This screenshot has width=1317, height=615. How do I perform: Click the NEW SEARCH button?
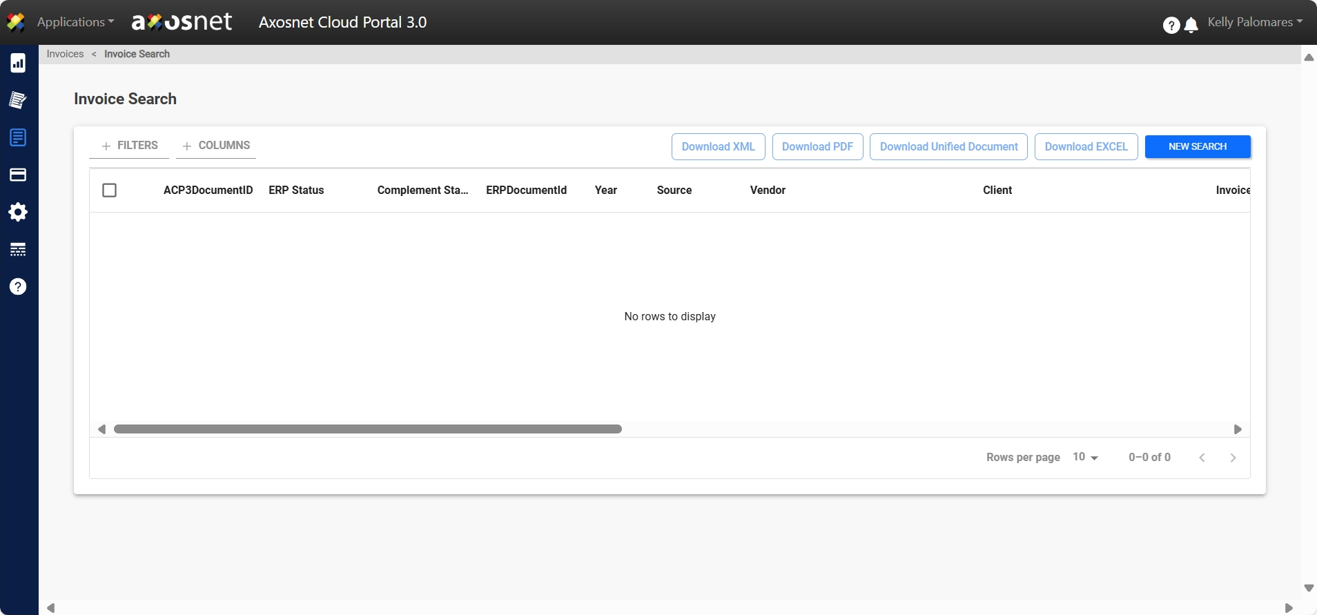[1197, 146]
